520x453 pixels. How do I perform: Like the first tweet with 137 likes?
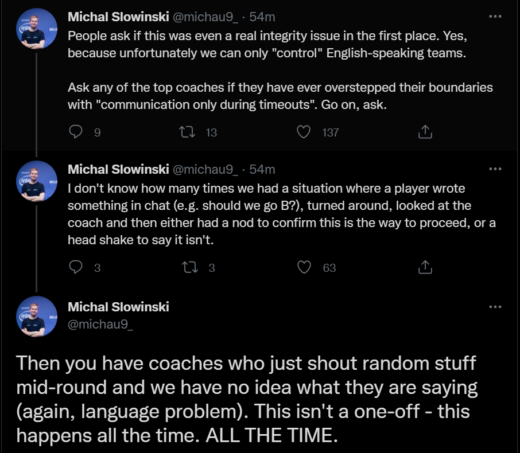tap(304, 132)
